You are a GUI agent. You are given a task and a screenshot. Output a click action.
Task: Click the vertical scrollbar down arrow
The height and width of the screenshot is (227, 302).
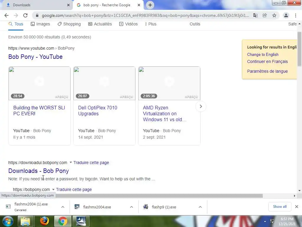click(x=300, y=191)
